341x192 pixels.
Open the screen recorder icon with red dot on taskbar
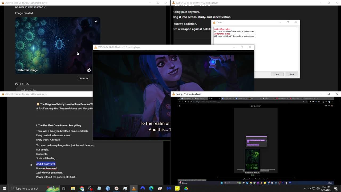click(x=90, y=189)
